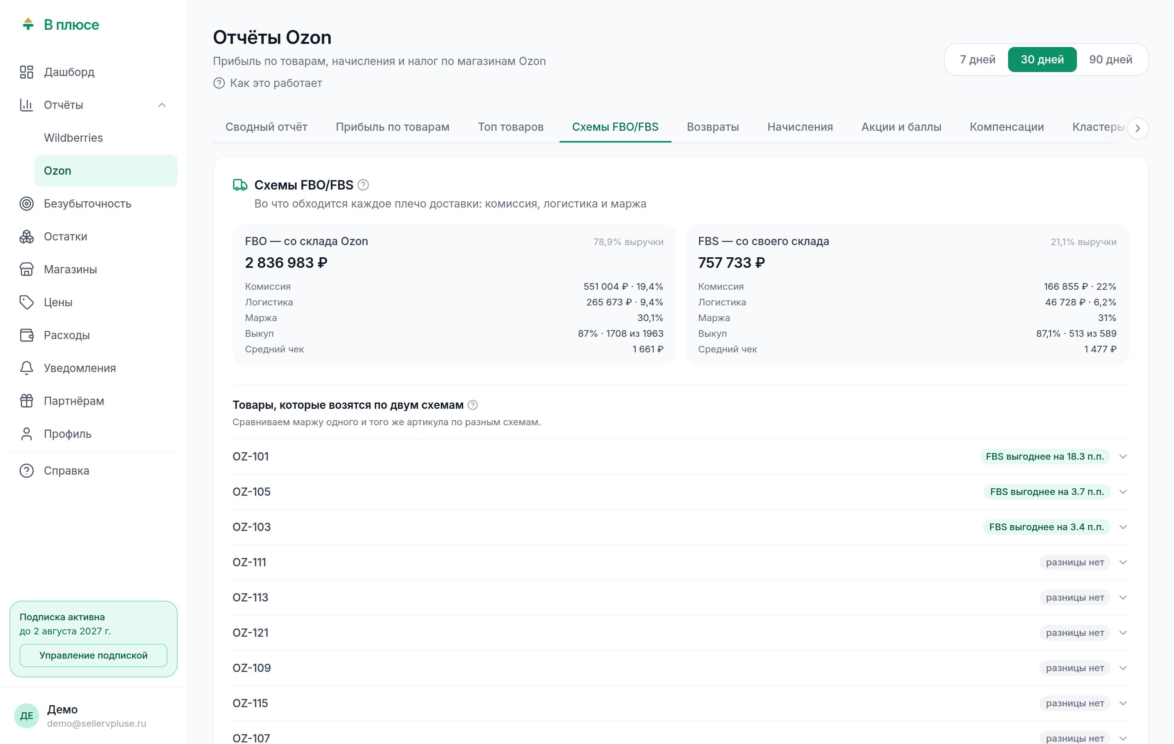Click the разницы нет badge for OZ-111

pyautogui.click(x=1075, y=563)
